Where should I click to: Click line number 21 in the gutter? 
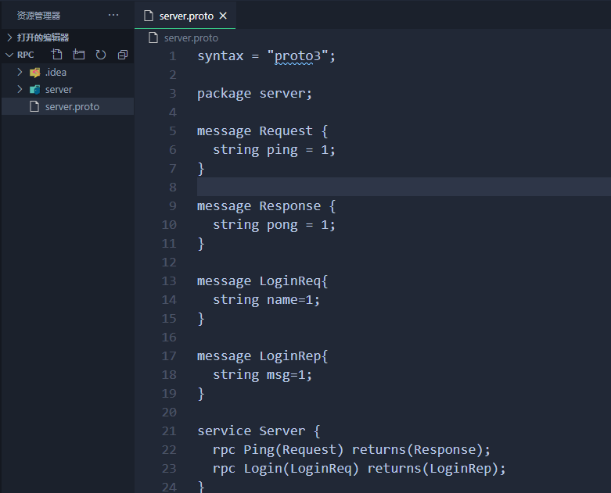(x=169, y=430)
